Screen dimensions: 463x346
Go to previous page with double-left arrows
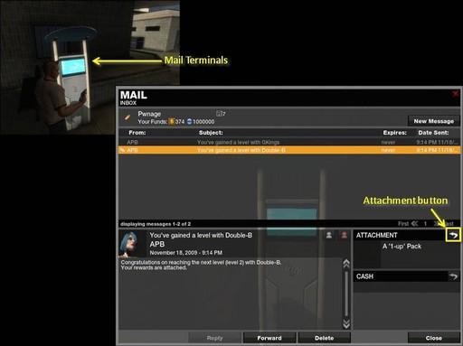click(x=415, y=223)
